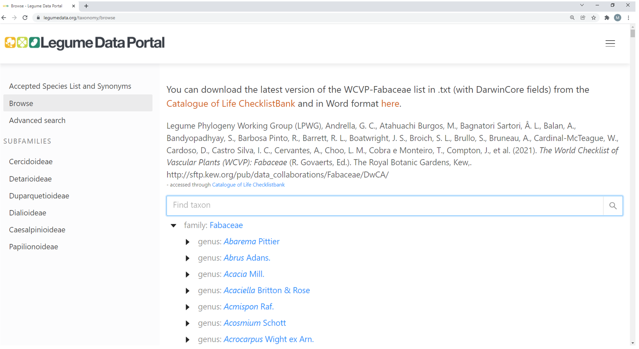
Task: Open the Caesalpinioideae subfamily
Action: tap(37, 230)
